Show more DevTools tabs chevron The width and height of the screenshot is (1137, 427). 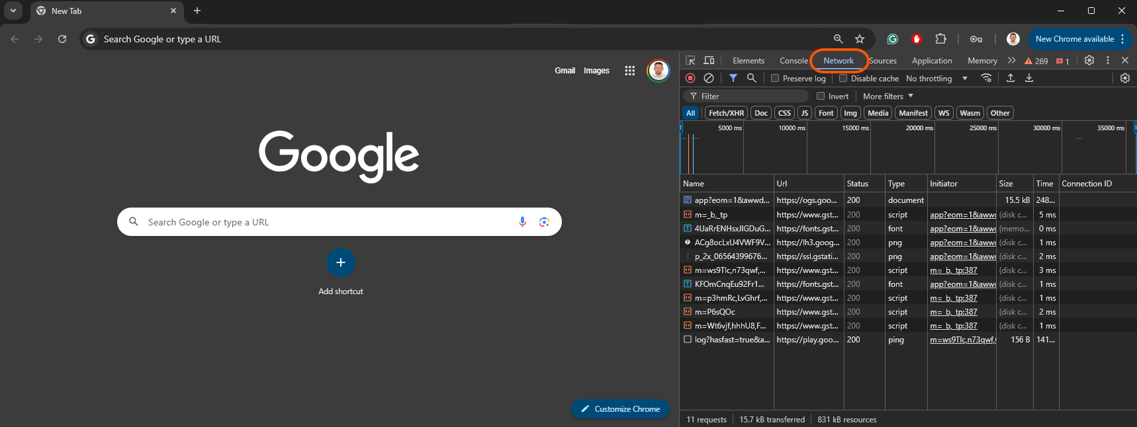pos(1011,60)
